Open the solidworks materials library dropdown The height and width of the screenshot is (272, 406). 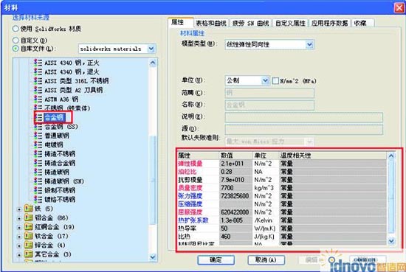151,49
